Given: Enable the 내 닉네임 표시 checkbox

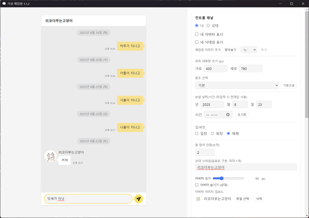Looking at the screenshot, I should (197, 42).
